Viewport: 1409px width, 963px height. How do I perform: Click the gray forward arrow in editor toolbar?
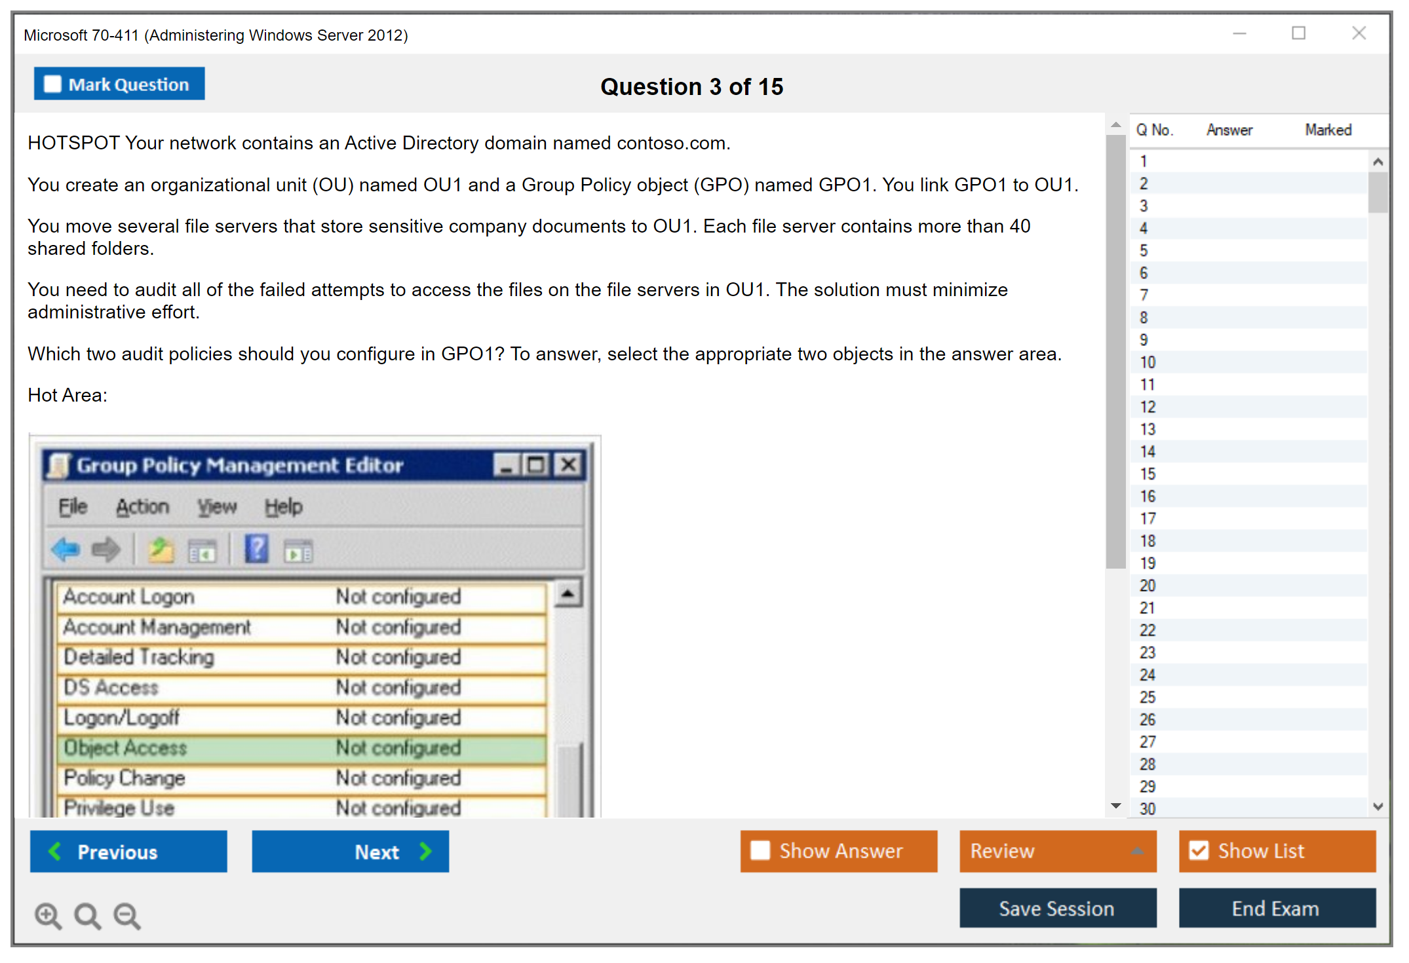click(106, 549)
